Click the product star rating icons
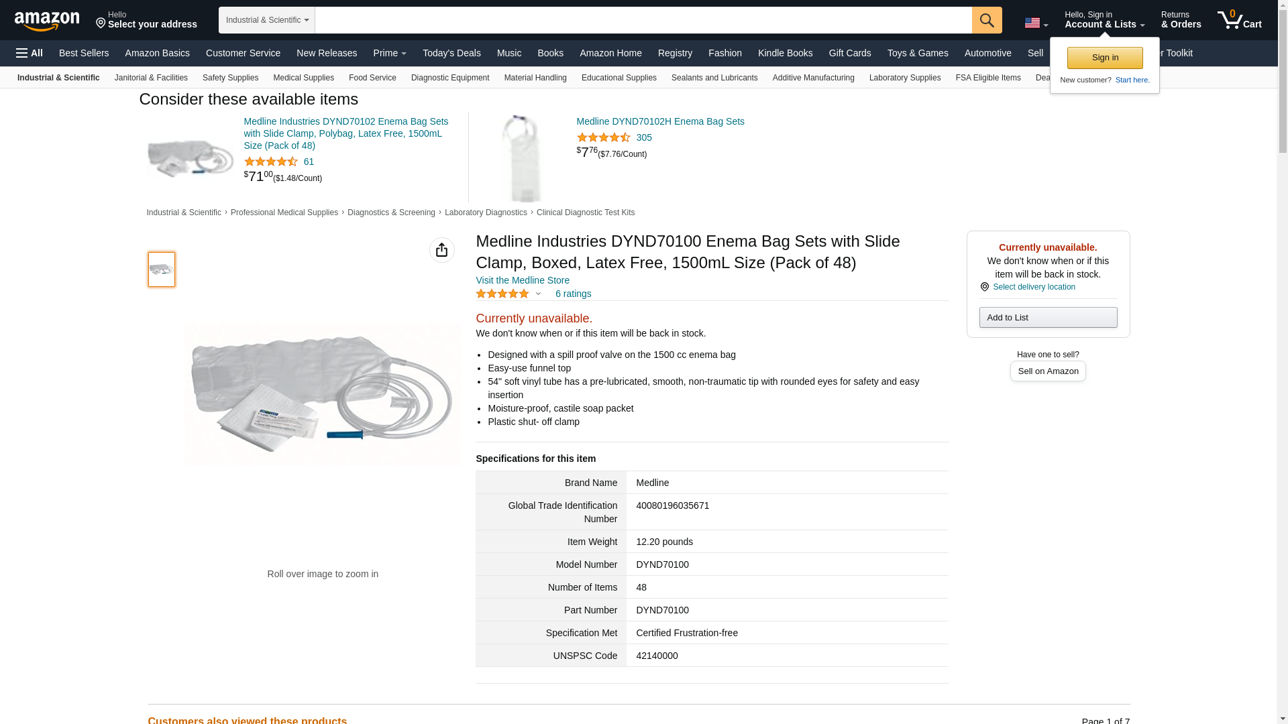 click(x=502, y=294)
